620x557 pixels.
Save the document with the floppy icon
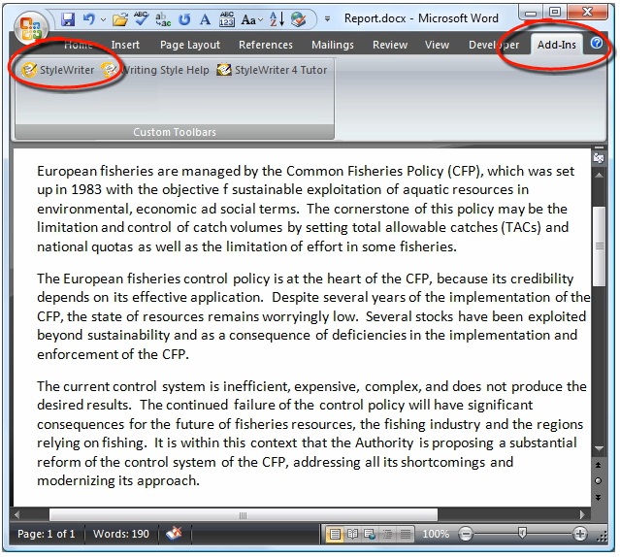[68, 19]
